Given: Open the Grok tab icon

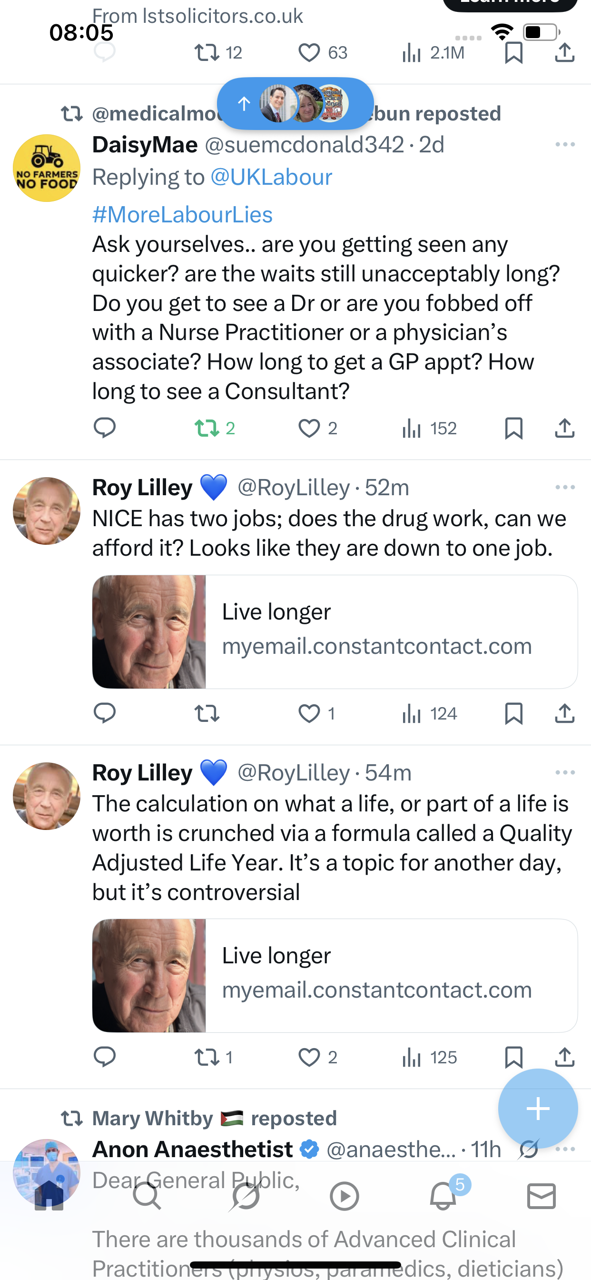Looking at the screenshot, I should [246, 1196].
